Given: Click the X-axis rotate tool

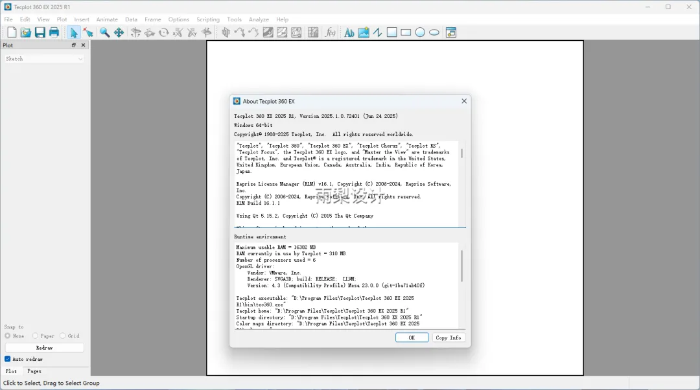Looking at the screenshot, I should coord(178,32).
